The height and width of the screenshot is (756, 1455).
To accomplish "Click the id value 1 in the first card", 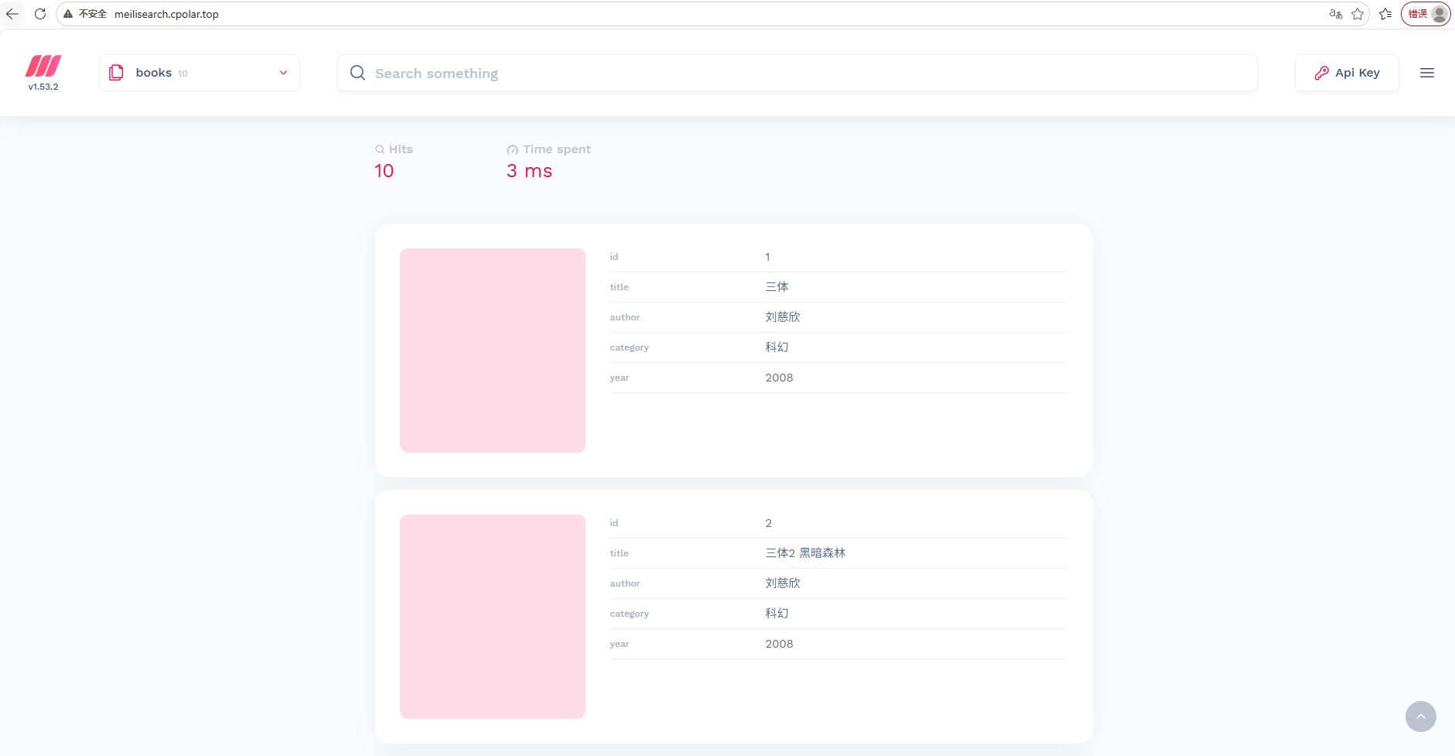I will (767, 257).
